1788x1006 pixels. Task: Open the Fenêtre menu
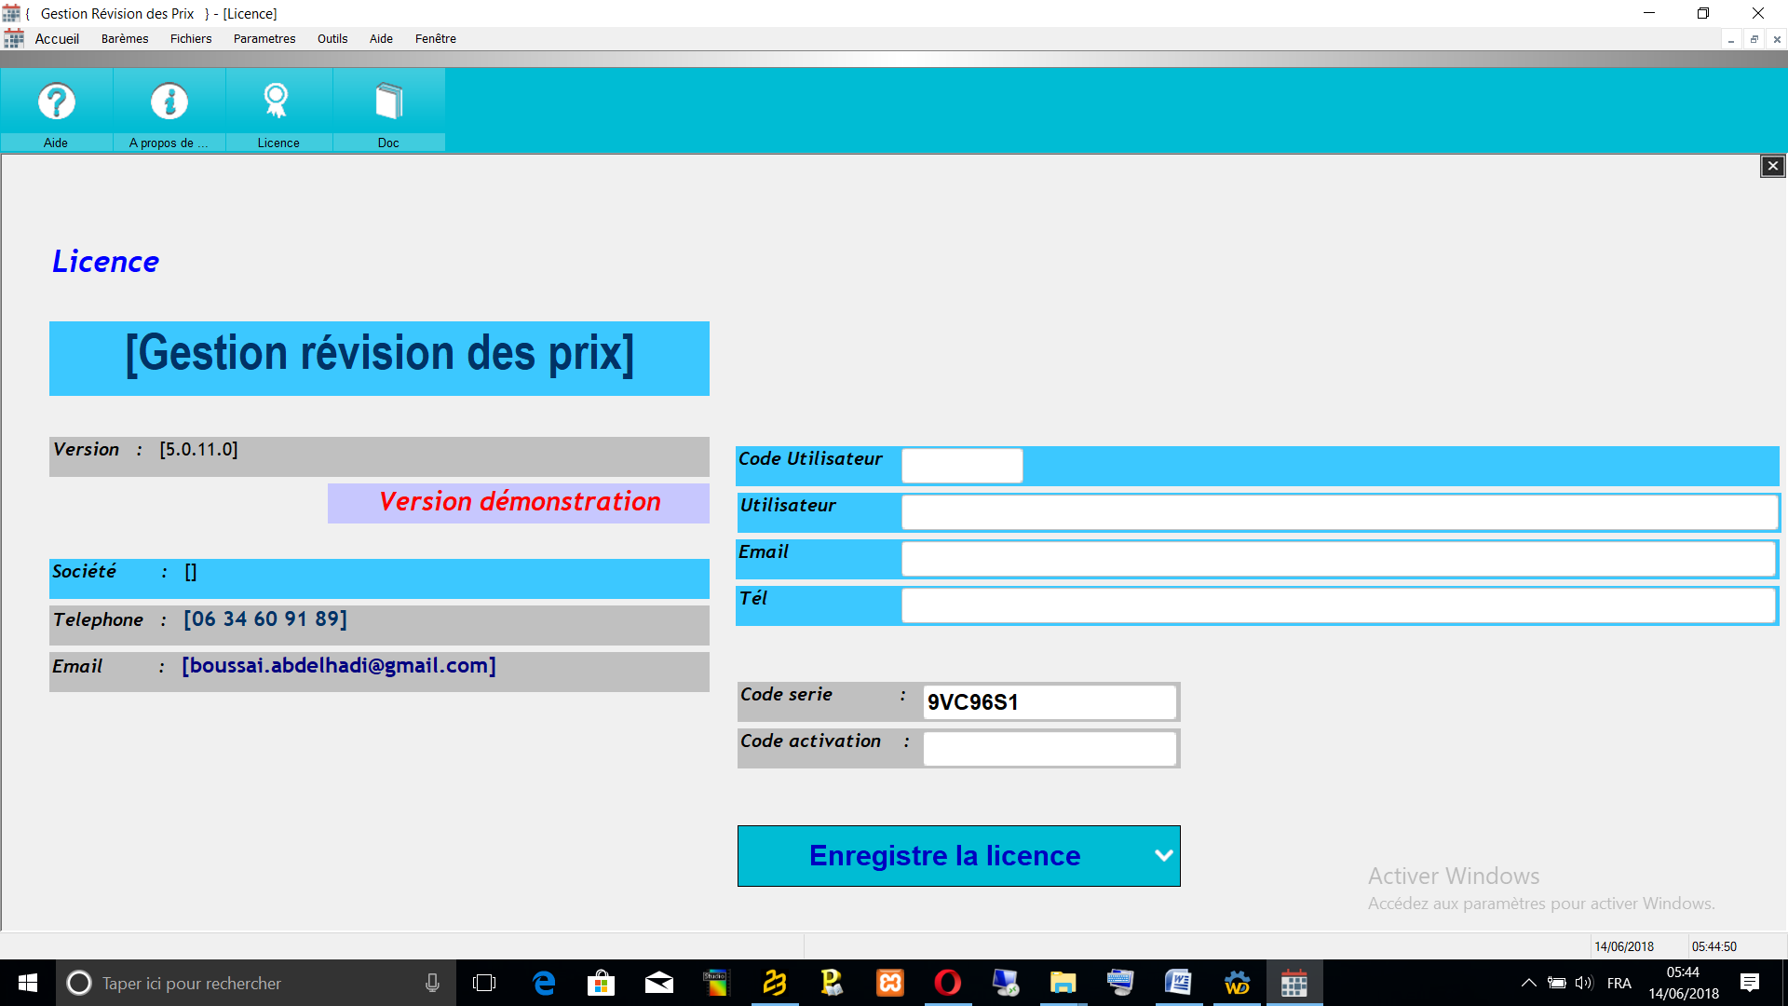(x=435, y=39)
